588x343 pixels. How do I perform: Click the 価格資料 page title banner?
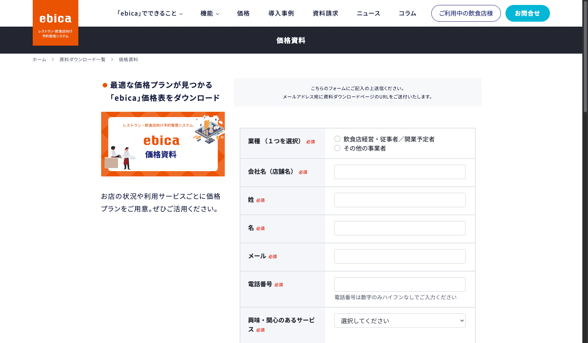[291, 40]
